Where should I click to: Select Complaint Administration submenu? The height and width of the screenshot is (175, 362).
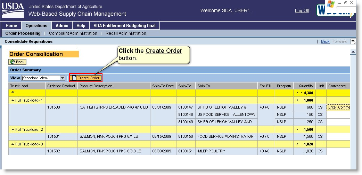(73, 33)
